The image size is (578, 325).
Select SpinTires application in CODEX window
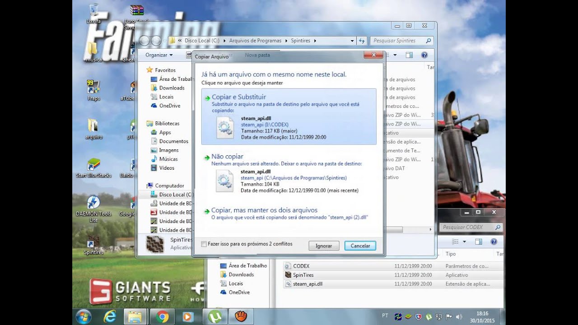[303, 275]
